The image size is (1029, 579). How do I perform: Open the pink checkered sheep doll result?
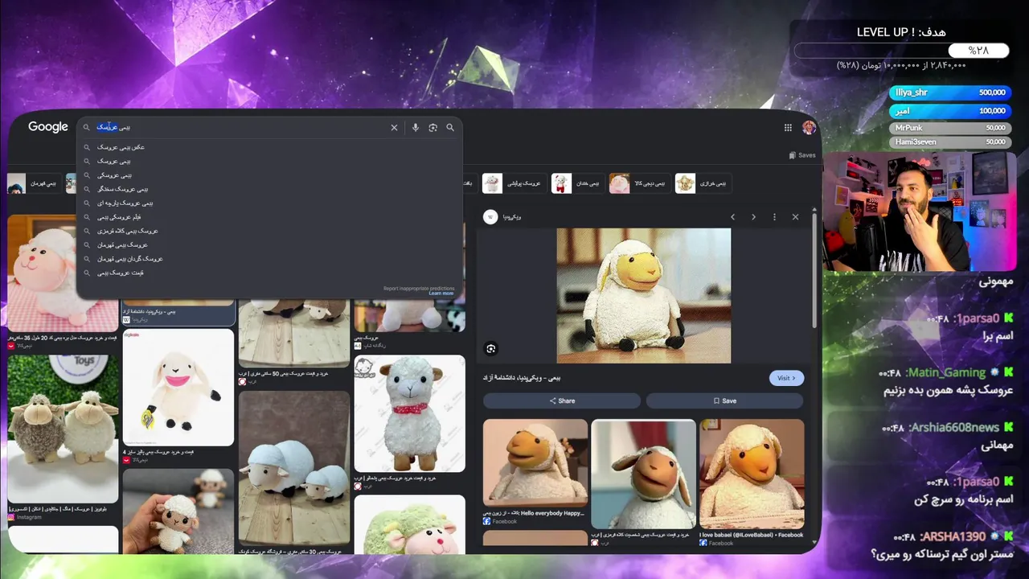click(x=63, y=273)
